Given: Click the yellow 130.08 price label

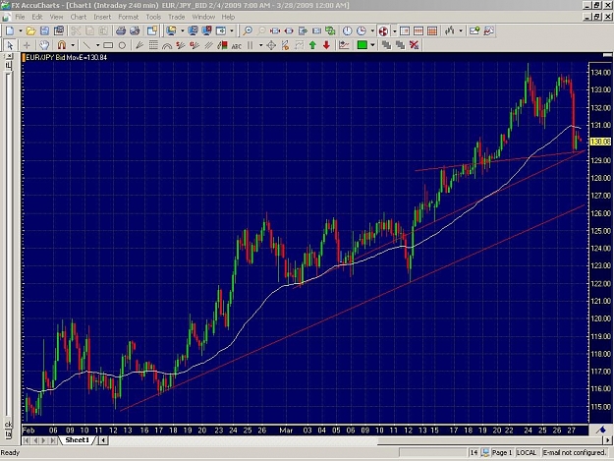Looking at the screenshot, I should (600, 142).
